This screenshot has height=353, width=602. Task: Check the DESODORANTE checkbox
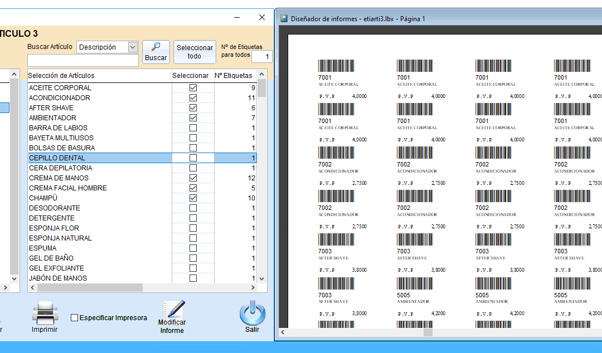[x=193, y=208]
